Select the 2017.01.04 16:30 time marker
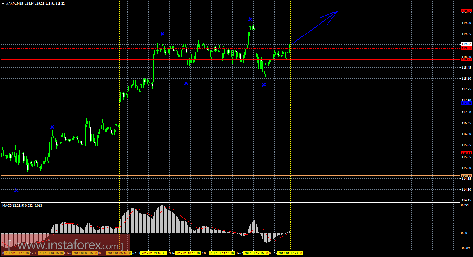This screenshot has height=257, width=473. pos(51,253)
